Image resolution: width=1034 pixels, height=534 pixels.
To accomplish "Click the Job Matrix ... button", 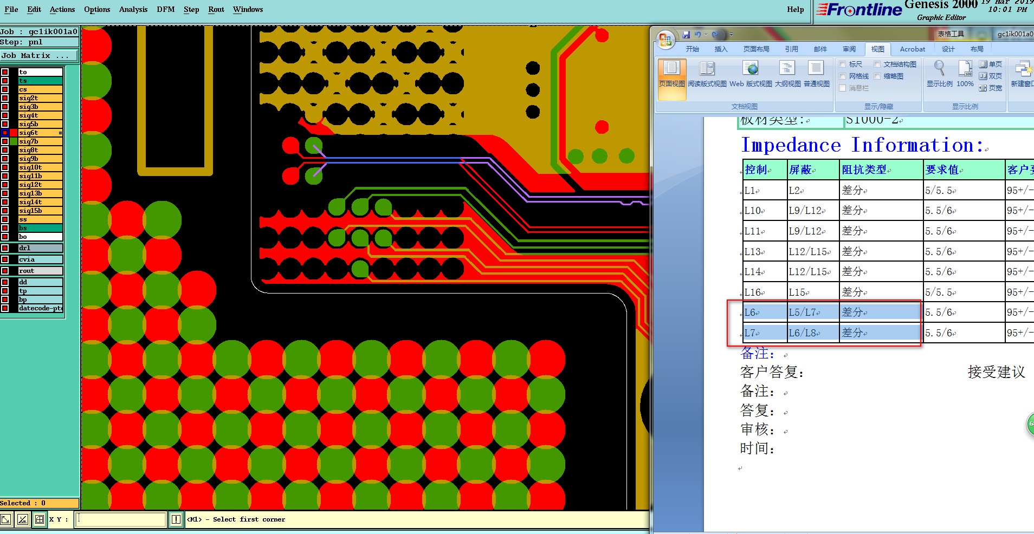I will tap(39, 55).
